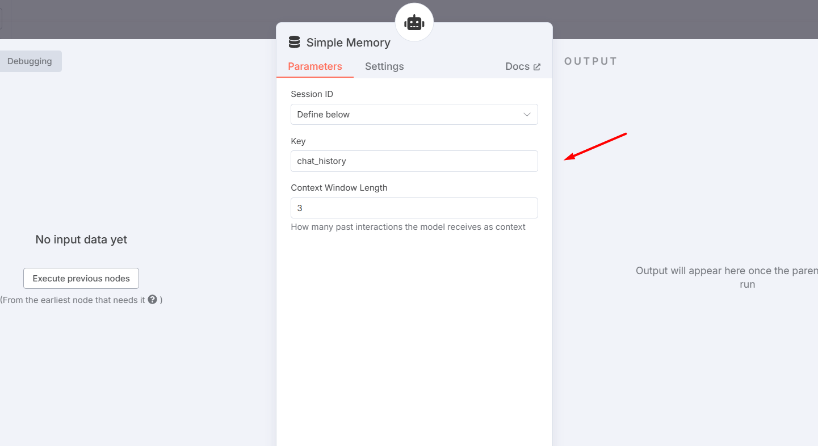Click the robot AI agent icon
This screenshot has height=446, width=818.
coord(414,23)
